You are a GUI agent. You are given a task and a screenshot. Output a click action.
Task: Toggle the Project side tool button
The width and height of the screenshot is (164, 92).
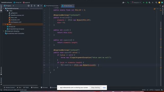pyautogui.click(x=1, y=8)
